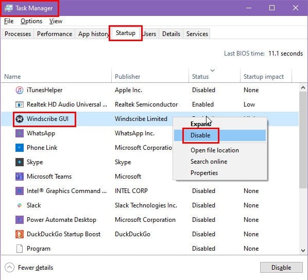Sort by the Name column header

point(56,76)
